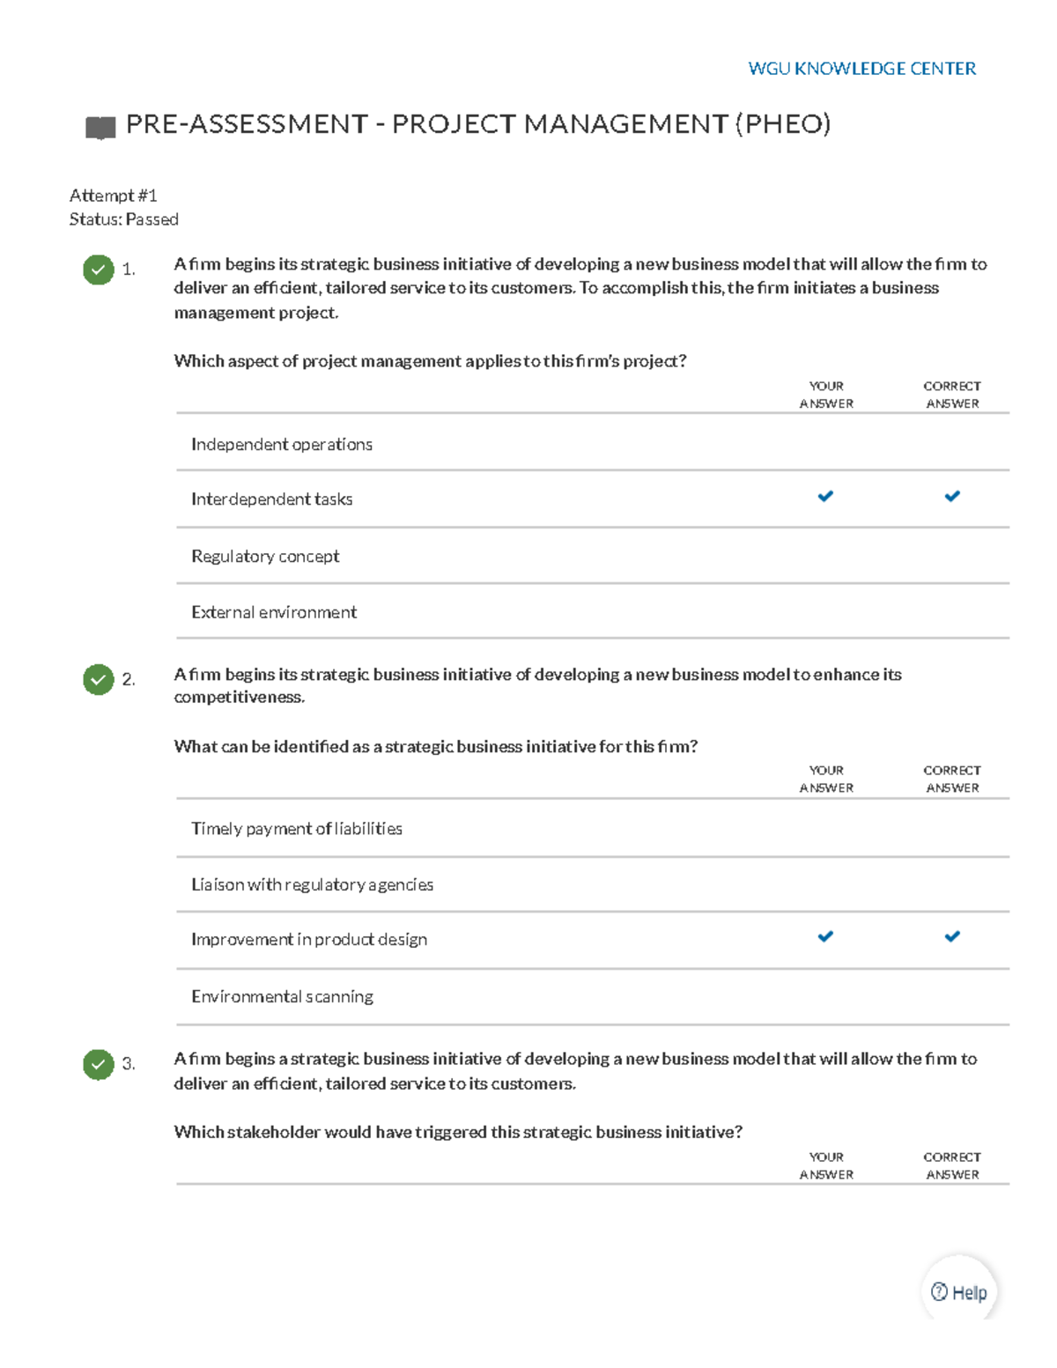Choose the Environmental scanning option
The image size is (1057, 1368).
pyautogui.click(x=593, y=997)
